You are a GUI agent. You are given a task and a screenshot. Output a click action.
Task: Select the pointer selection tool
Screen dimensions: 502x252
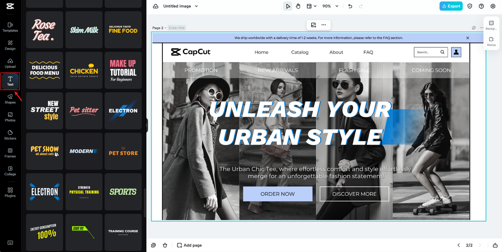(x=288, y=6)
